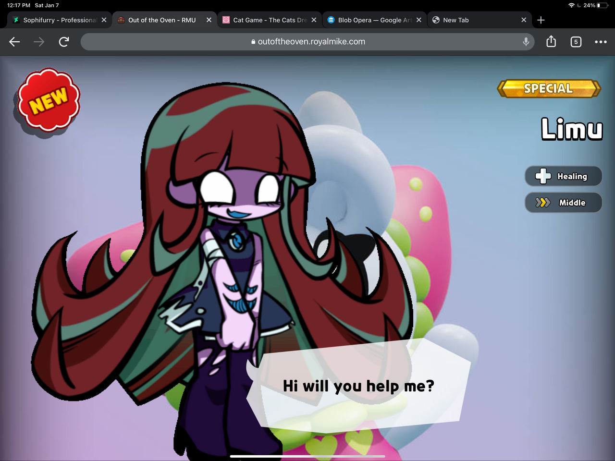Open a new tab with the plus button

click(x=541, y=20)
